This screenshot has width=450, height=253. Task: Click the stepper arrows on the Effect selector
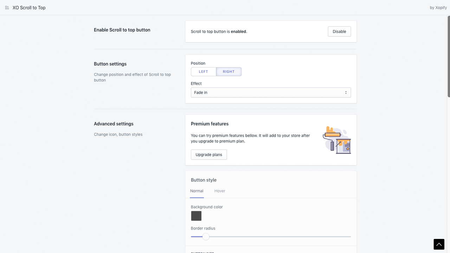(x=346, y=92)
